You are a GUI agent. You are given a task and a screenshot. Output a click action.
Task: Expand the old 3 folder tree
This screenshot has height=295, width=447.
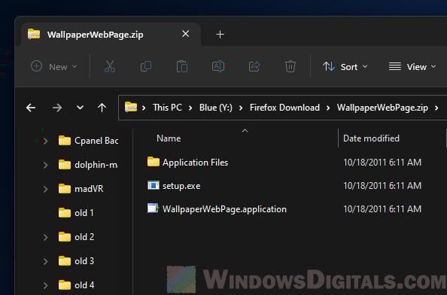pos(46,261)
